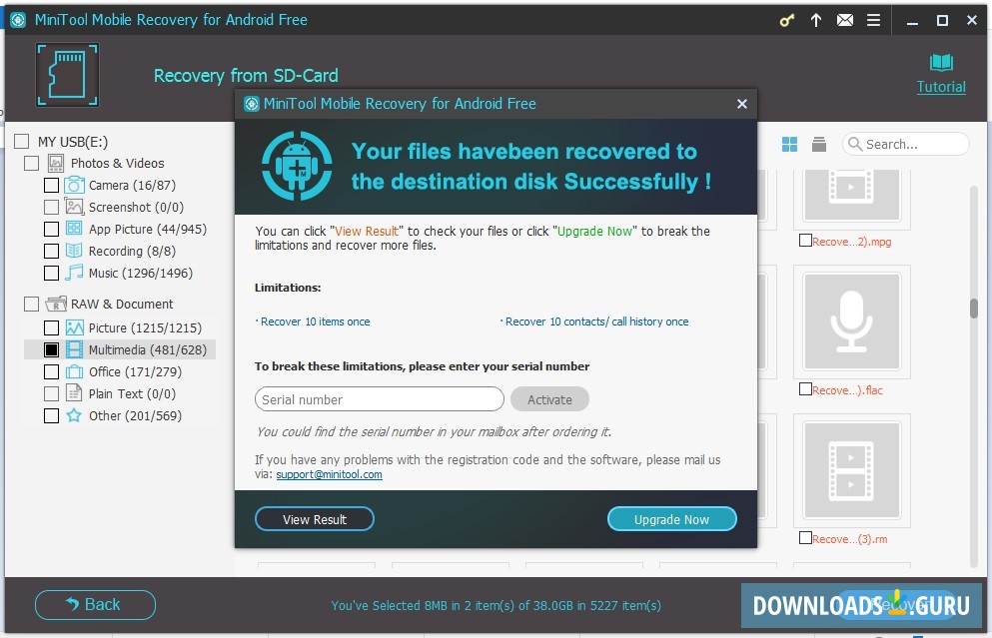The height and width of the screenshot is (638, 992).
Task: Check the Photos & Videos checkbox
Action: tap(31, 163)
